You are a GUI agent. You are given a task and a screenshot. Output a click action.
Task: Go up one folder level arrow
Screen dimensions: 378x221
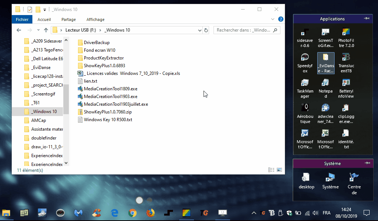point(46,30)
